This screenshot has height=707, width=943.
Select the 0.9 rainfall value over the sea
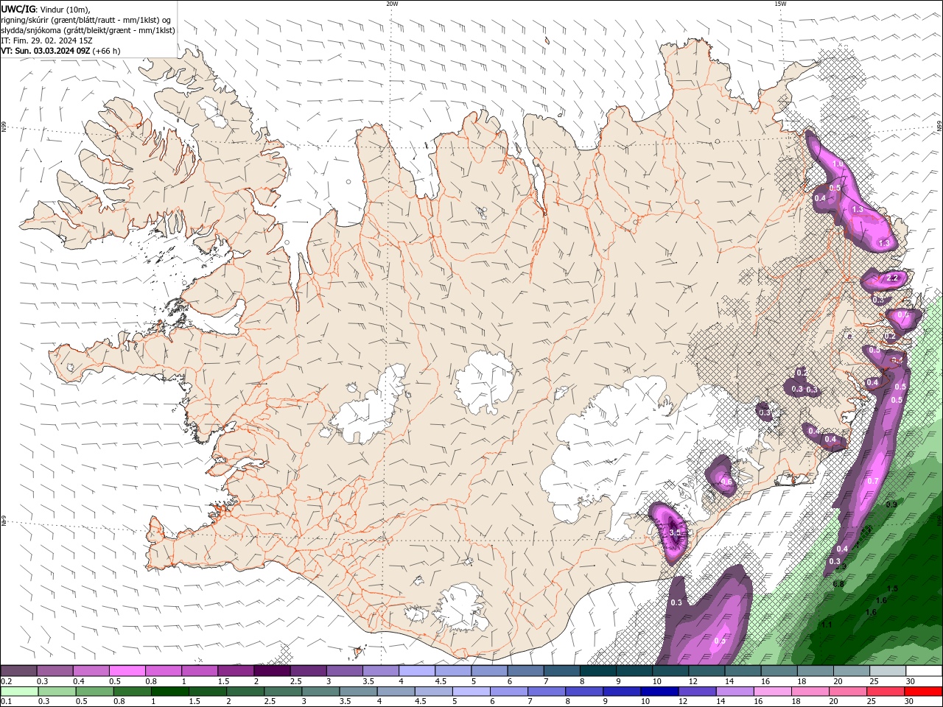(891, 504)
